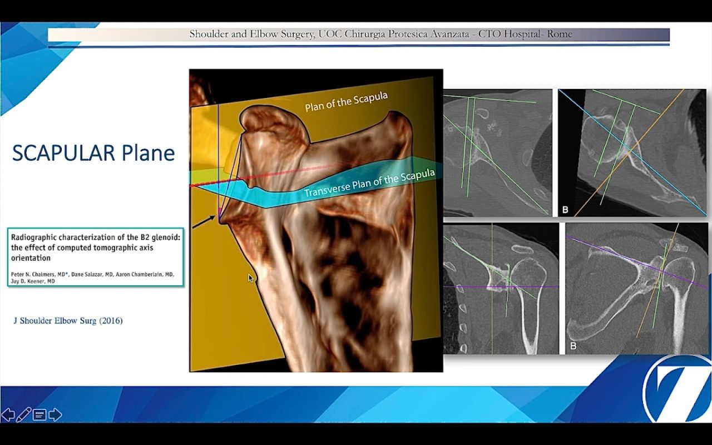Select the top-right CT image with blue line

point(632,152)
